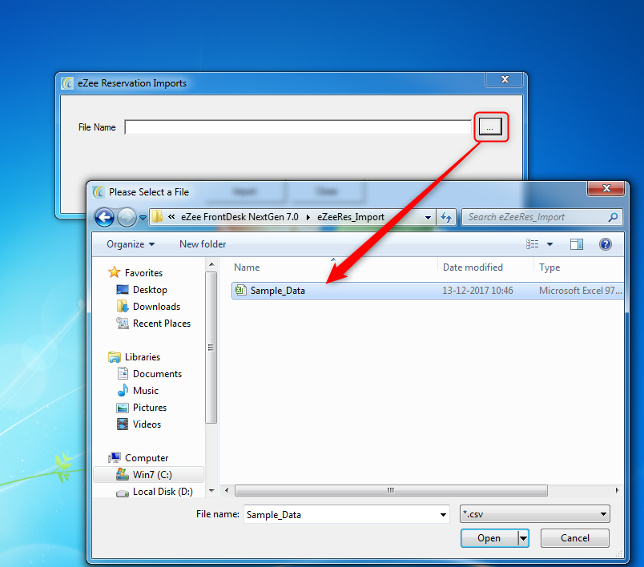
Task: Click the Microsoft Excel 97 type cell
Action: [x=581, y=291]
